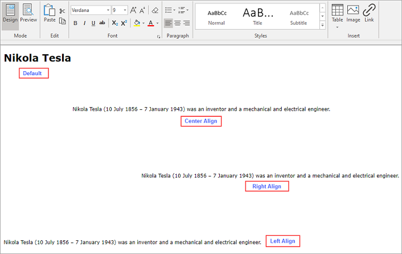Viewport: 402px width, 254px height.
Task: Clear formatting with the eraser icon
Action: pyautogui.click(x=155, y=10)
